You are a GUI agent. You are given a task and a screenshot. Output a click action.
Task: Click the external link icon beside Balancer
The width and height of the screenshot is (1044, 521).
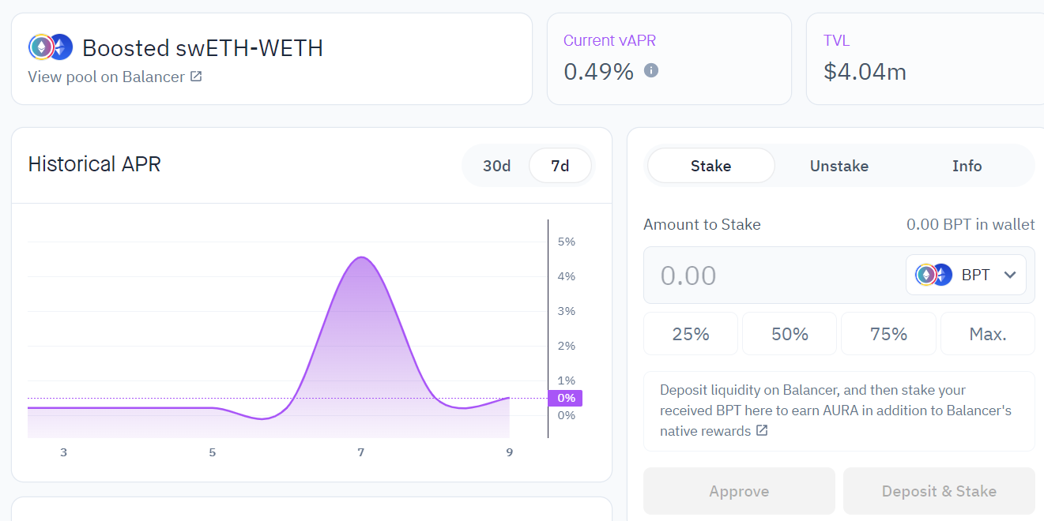(x=192, y=77)
